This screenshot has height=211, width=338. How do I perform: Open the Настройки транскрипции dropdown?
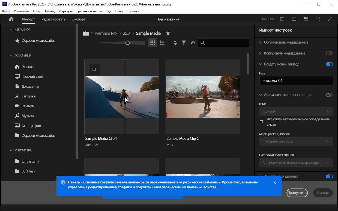(296, 162)
